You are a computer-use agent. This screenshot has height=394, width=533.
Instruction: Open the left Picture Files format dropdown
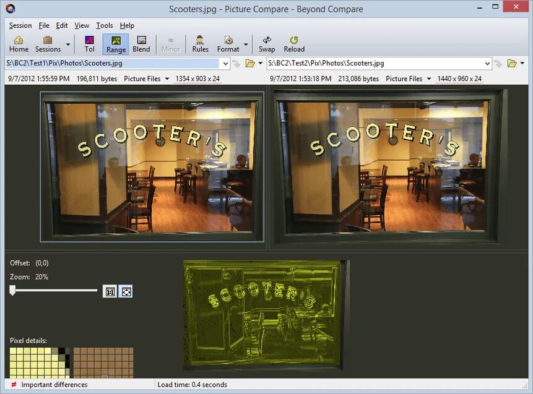pos(146,79)
